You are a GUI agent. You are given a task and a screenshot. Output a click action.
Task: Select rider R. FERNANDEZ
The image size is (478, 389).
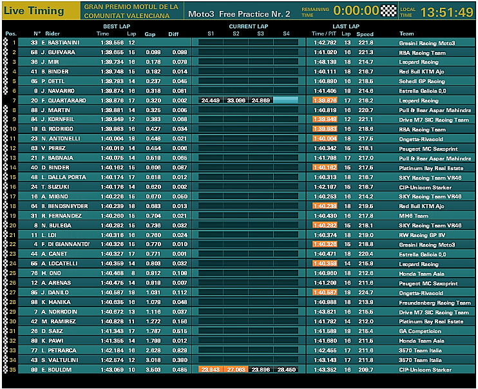tap(62, 216)
